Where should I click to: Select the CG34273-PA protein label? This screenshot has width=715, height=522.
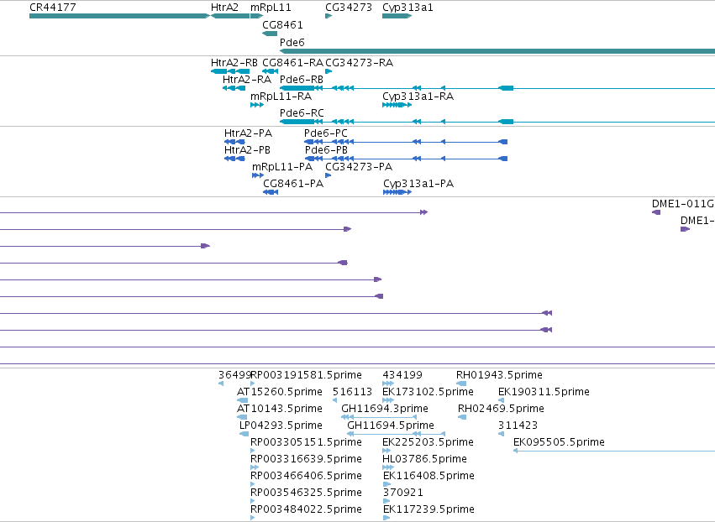point(359,167)
